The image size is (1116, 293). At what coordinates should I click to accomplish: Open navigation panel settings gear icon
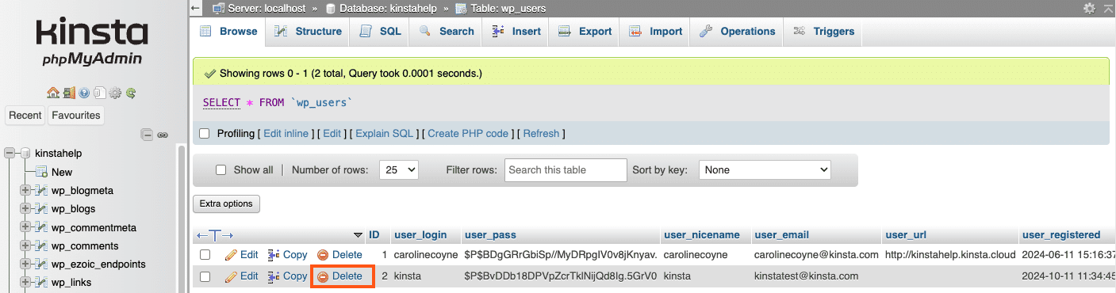[x=115, y=93]
